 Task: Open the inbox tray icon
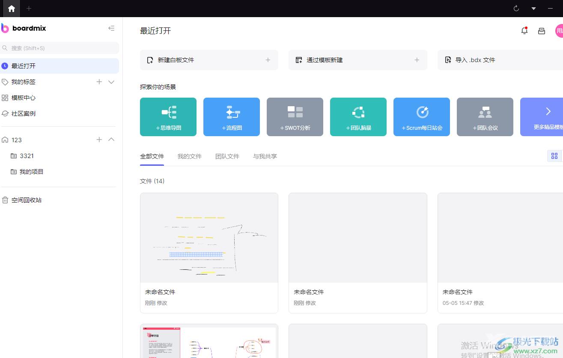(542, 31)
